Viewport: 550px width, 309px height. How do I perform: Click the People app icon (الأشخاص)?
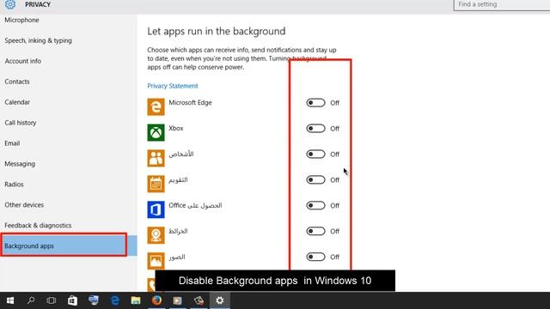click(x=156, y=158)
